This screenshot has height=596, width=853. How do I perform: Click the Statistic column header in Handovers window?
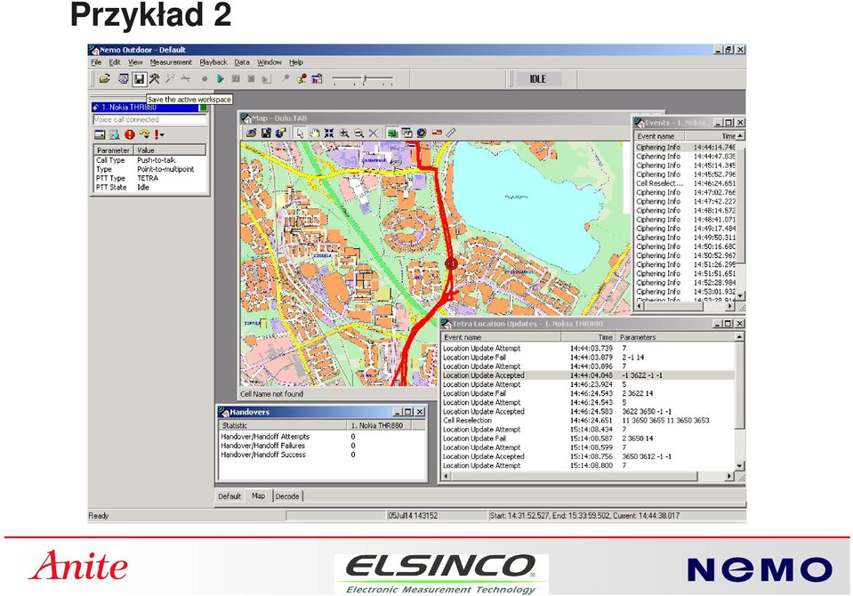(283, 425)
